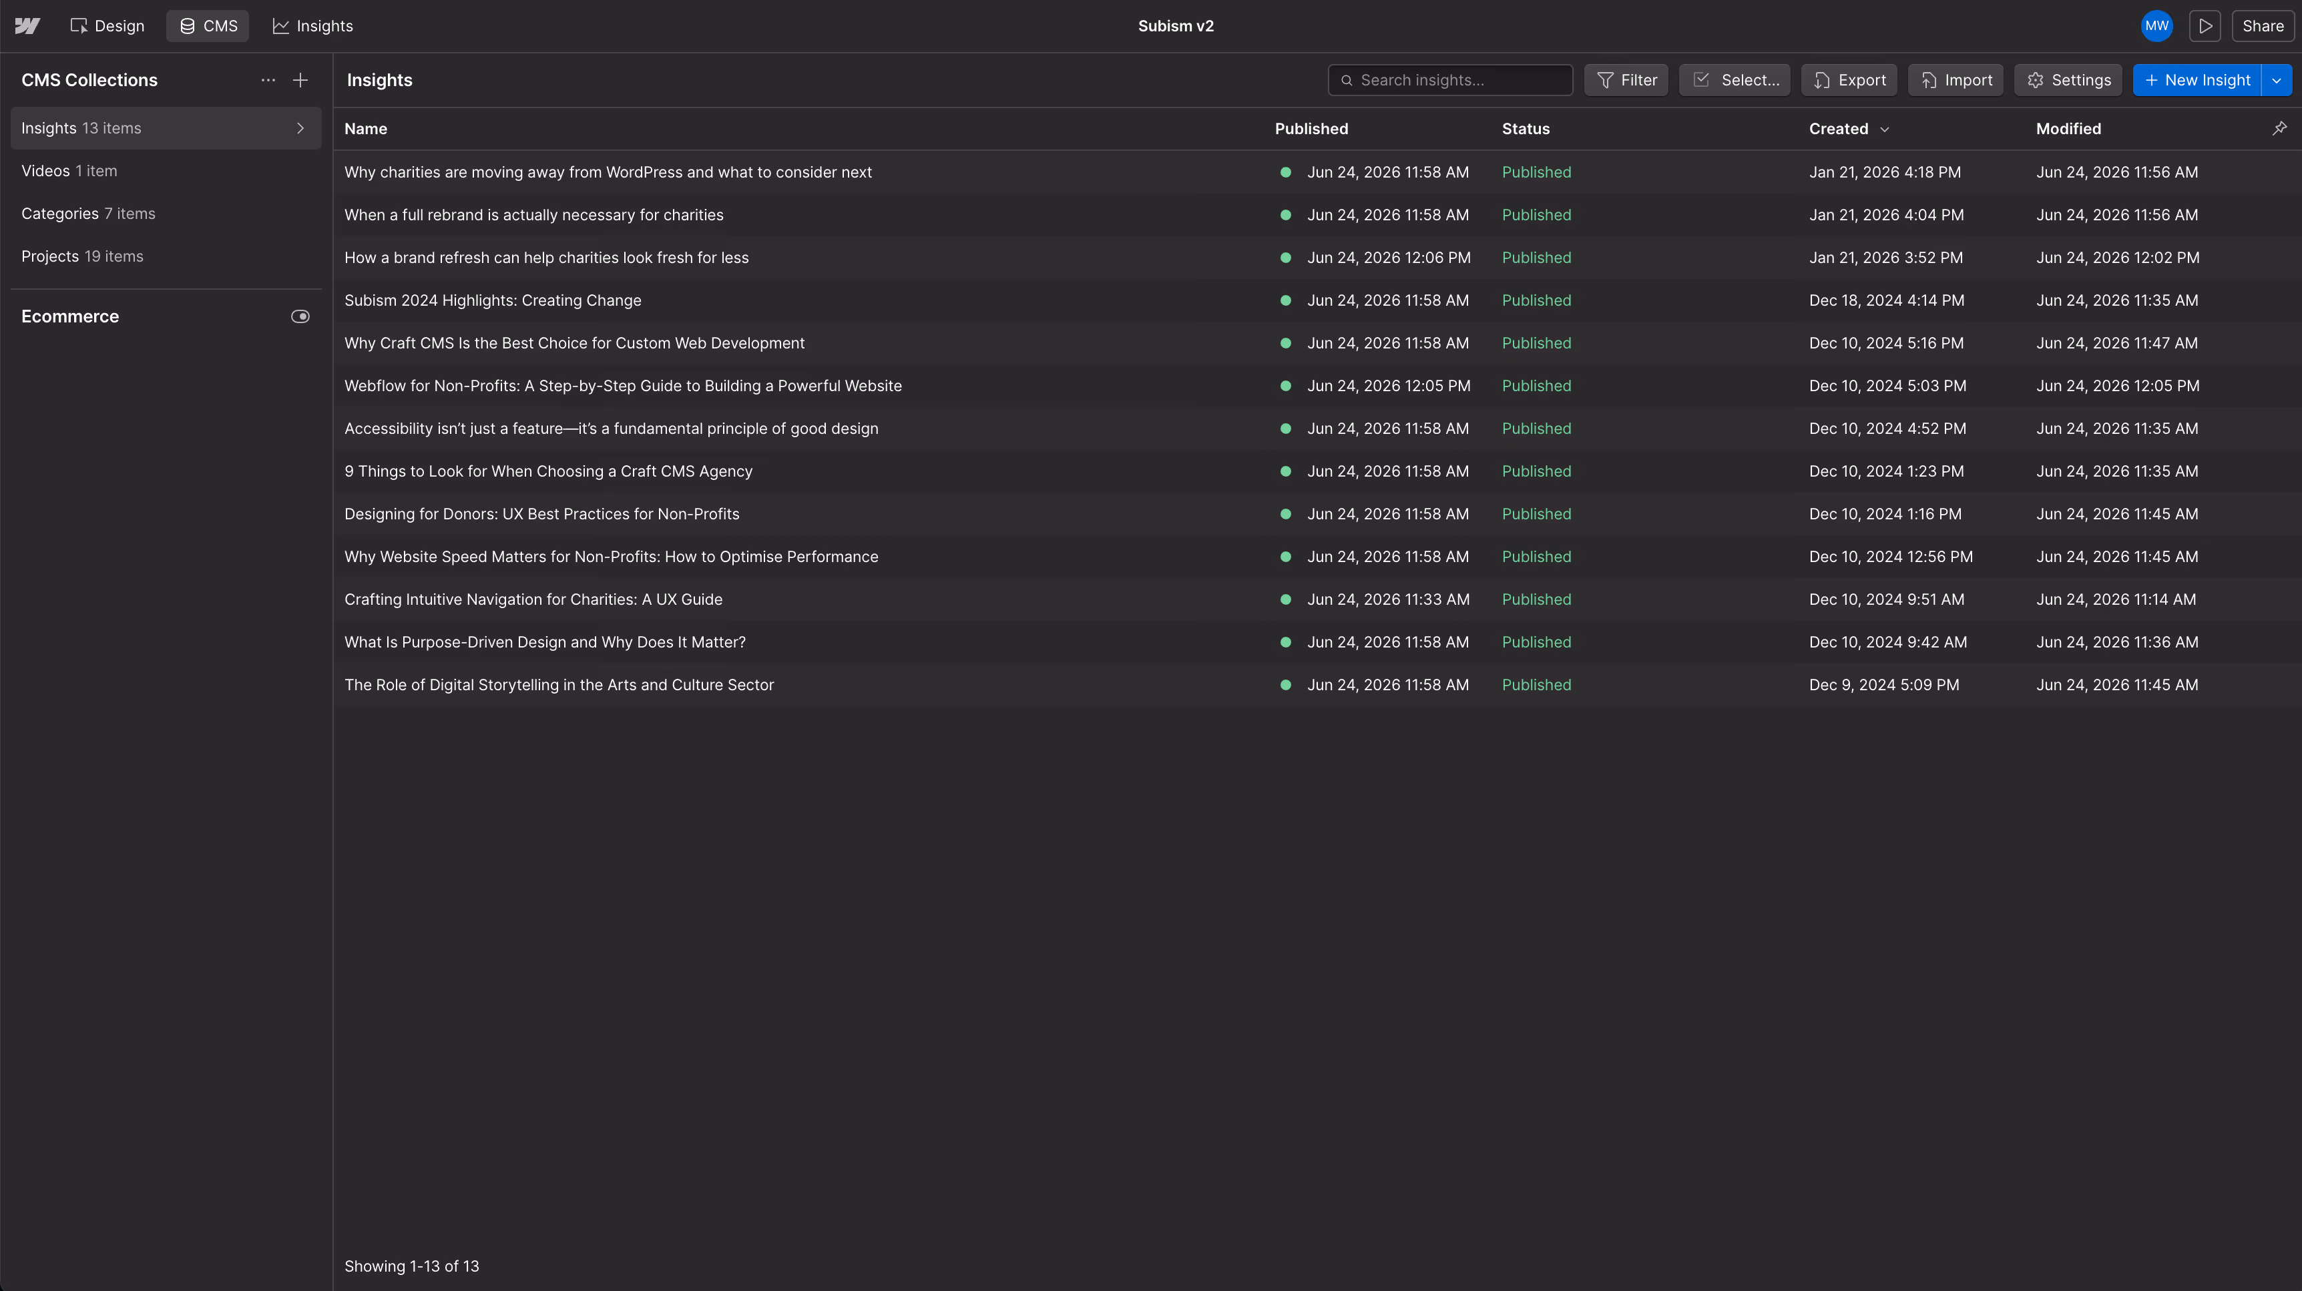Click created date 'Dec 18, 2024 4:14 PM'

[x=1887, y=301]
